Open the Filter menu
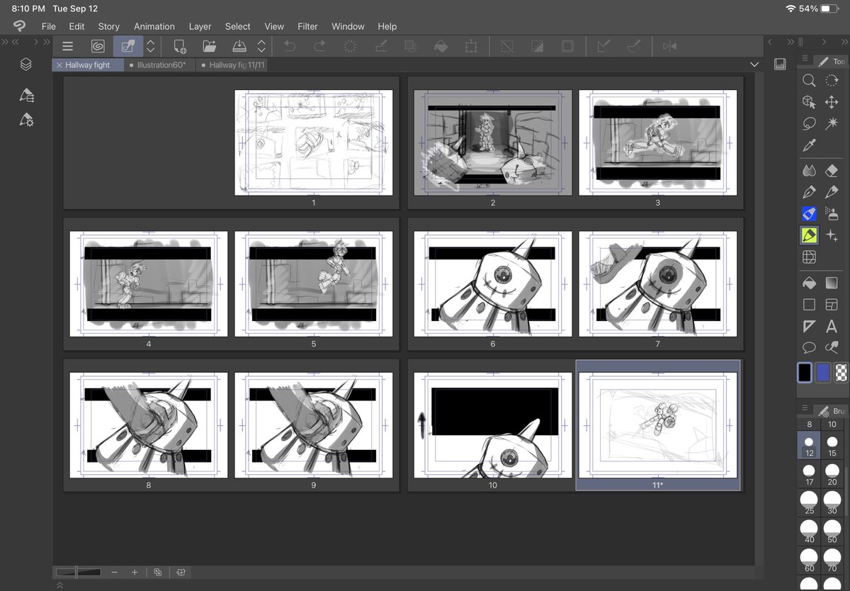Image resolution: width=850 pixels, height=591 pixels. (x=307, y=26)
